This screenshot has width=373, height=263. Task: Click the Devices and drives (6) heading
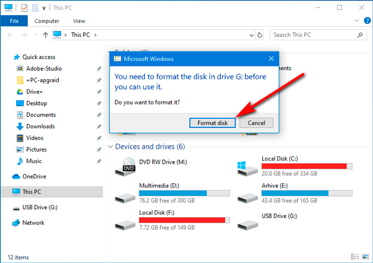(150, 146)
